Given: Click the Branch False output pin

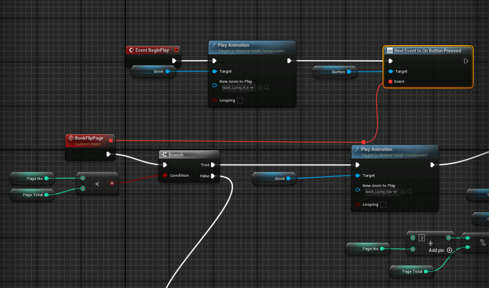Looking at the screenshot, I should 213,176.
